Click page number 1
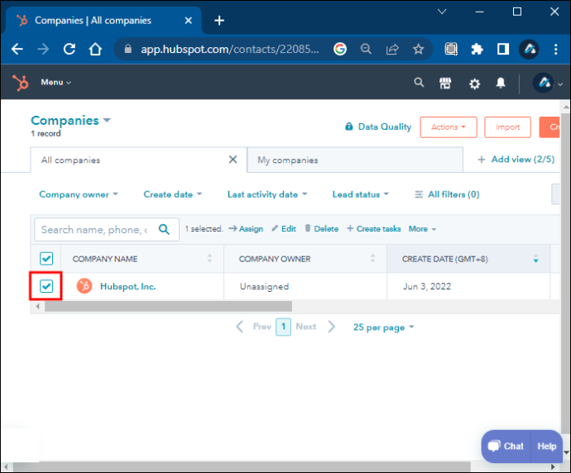This screenshot has height=473, width=571. pos(283,327)
